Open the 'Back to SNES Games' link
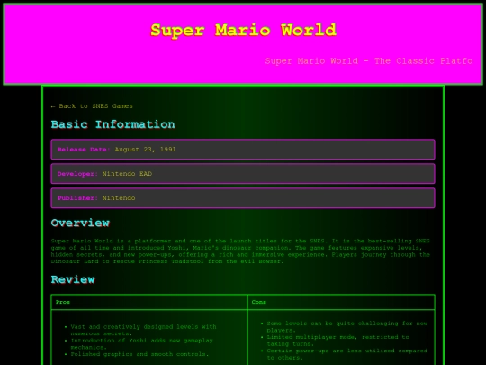The image size is (486, 365). click(x=92, y=106)
